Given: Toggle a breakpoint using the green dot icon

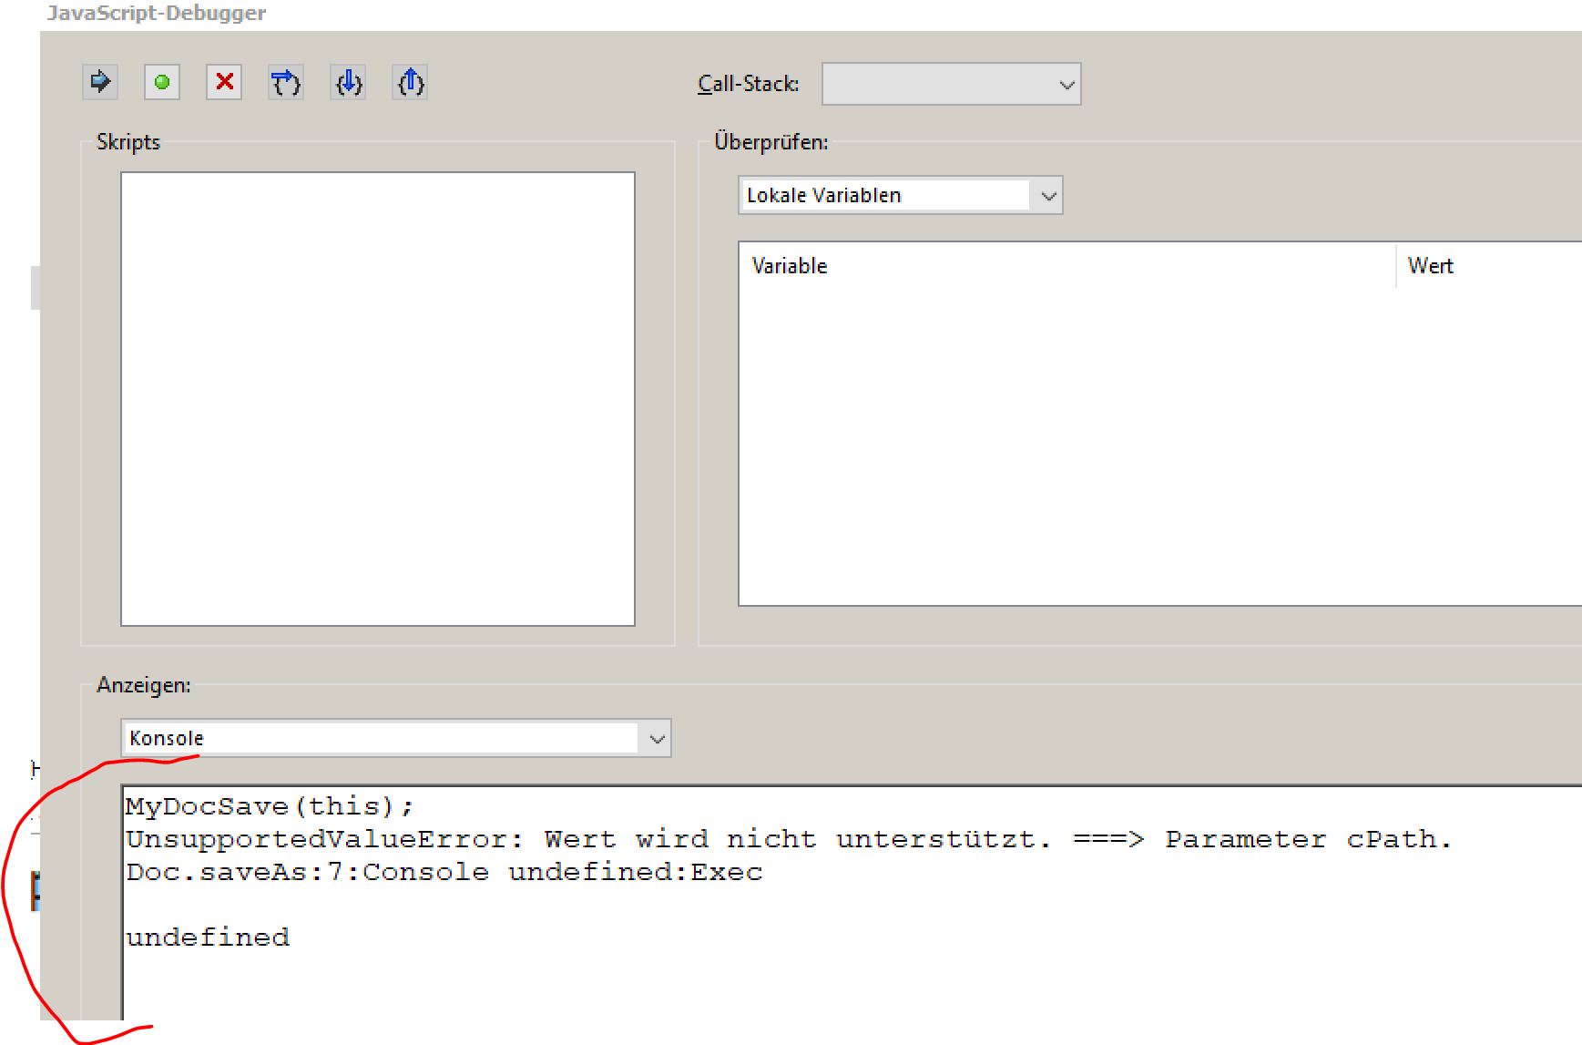Looking at the screenshot, I should pyautogui.click(x=162, y=82).
